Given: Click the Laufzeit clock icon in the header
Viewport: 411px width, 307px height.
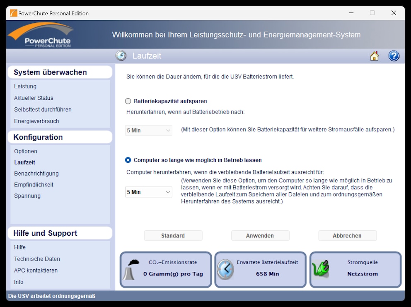Looking at the screenshot, I should 121,56.
